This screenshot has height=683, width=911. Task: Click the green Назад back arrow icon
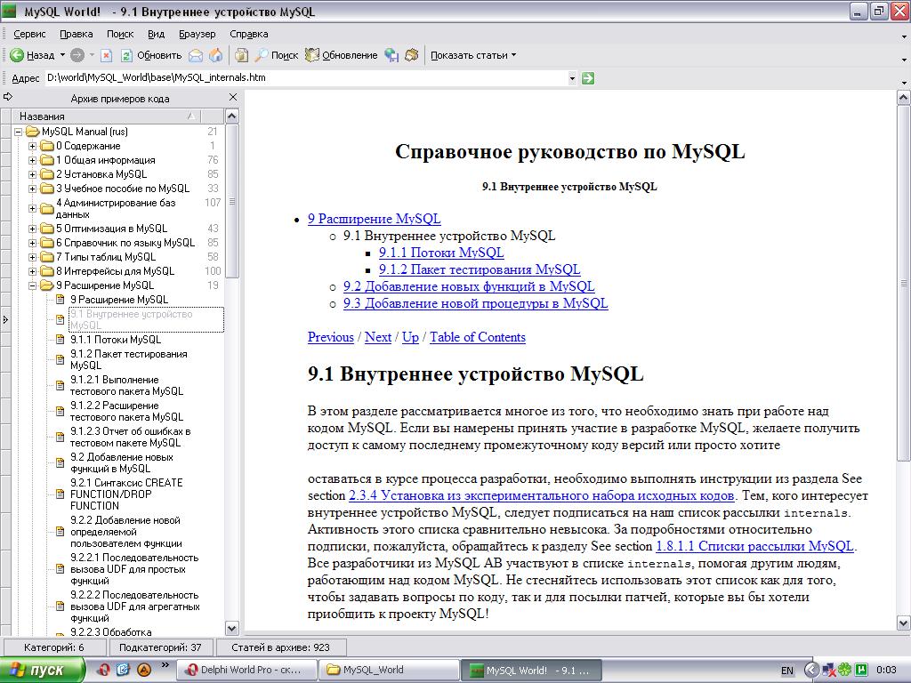(17, 55)
